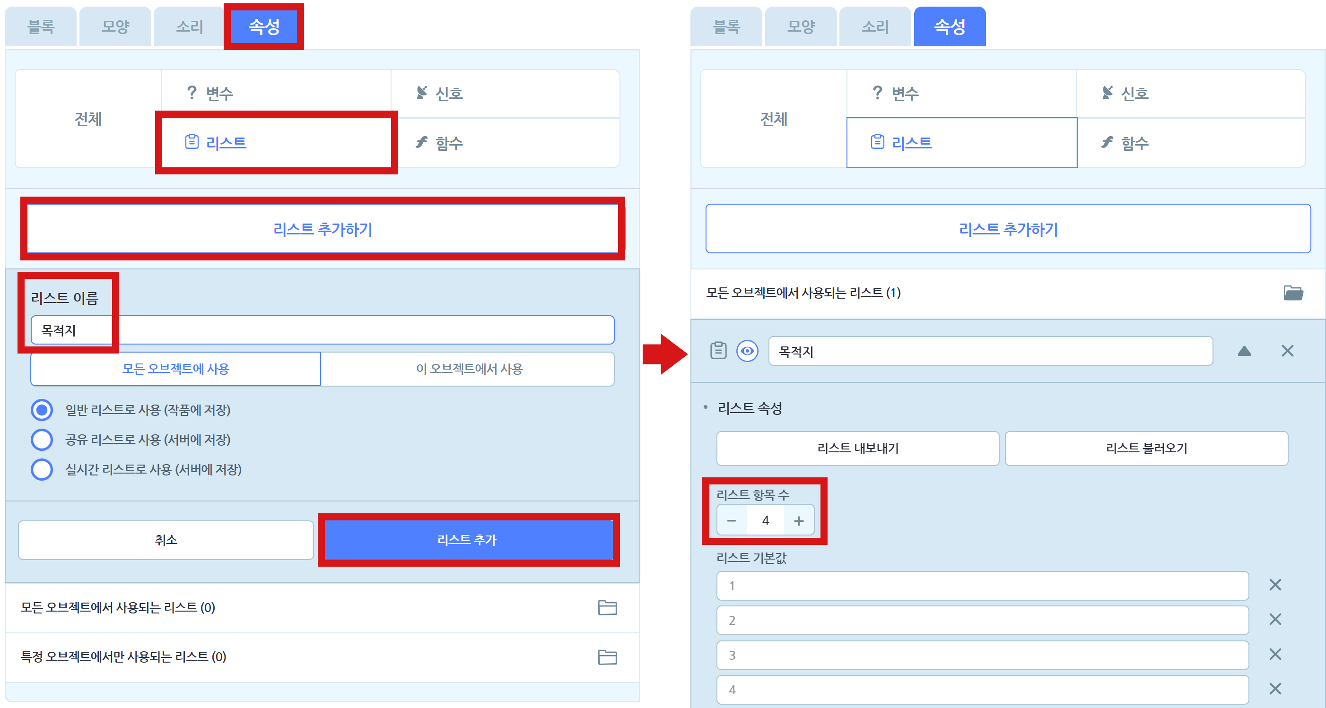Viewport: 1326px width, 708px height.
Task: Switch to the 블록 tab in left panel
Action: [x=41, y=26]
